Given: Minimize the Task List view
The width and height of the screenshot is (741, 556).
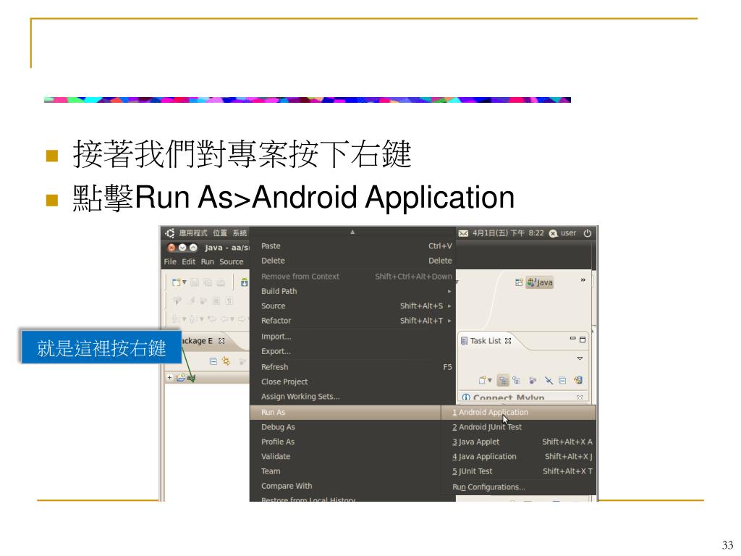Looking at the screenshot, I should coord(573,339).
